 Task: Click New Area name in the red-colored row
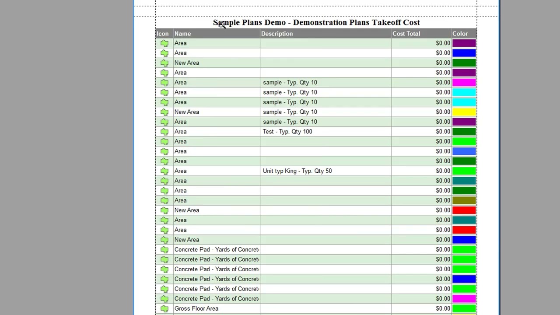(187, 210)
